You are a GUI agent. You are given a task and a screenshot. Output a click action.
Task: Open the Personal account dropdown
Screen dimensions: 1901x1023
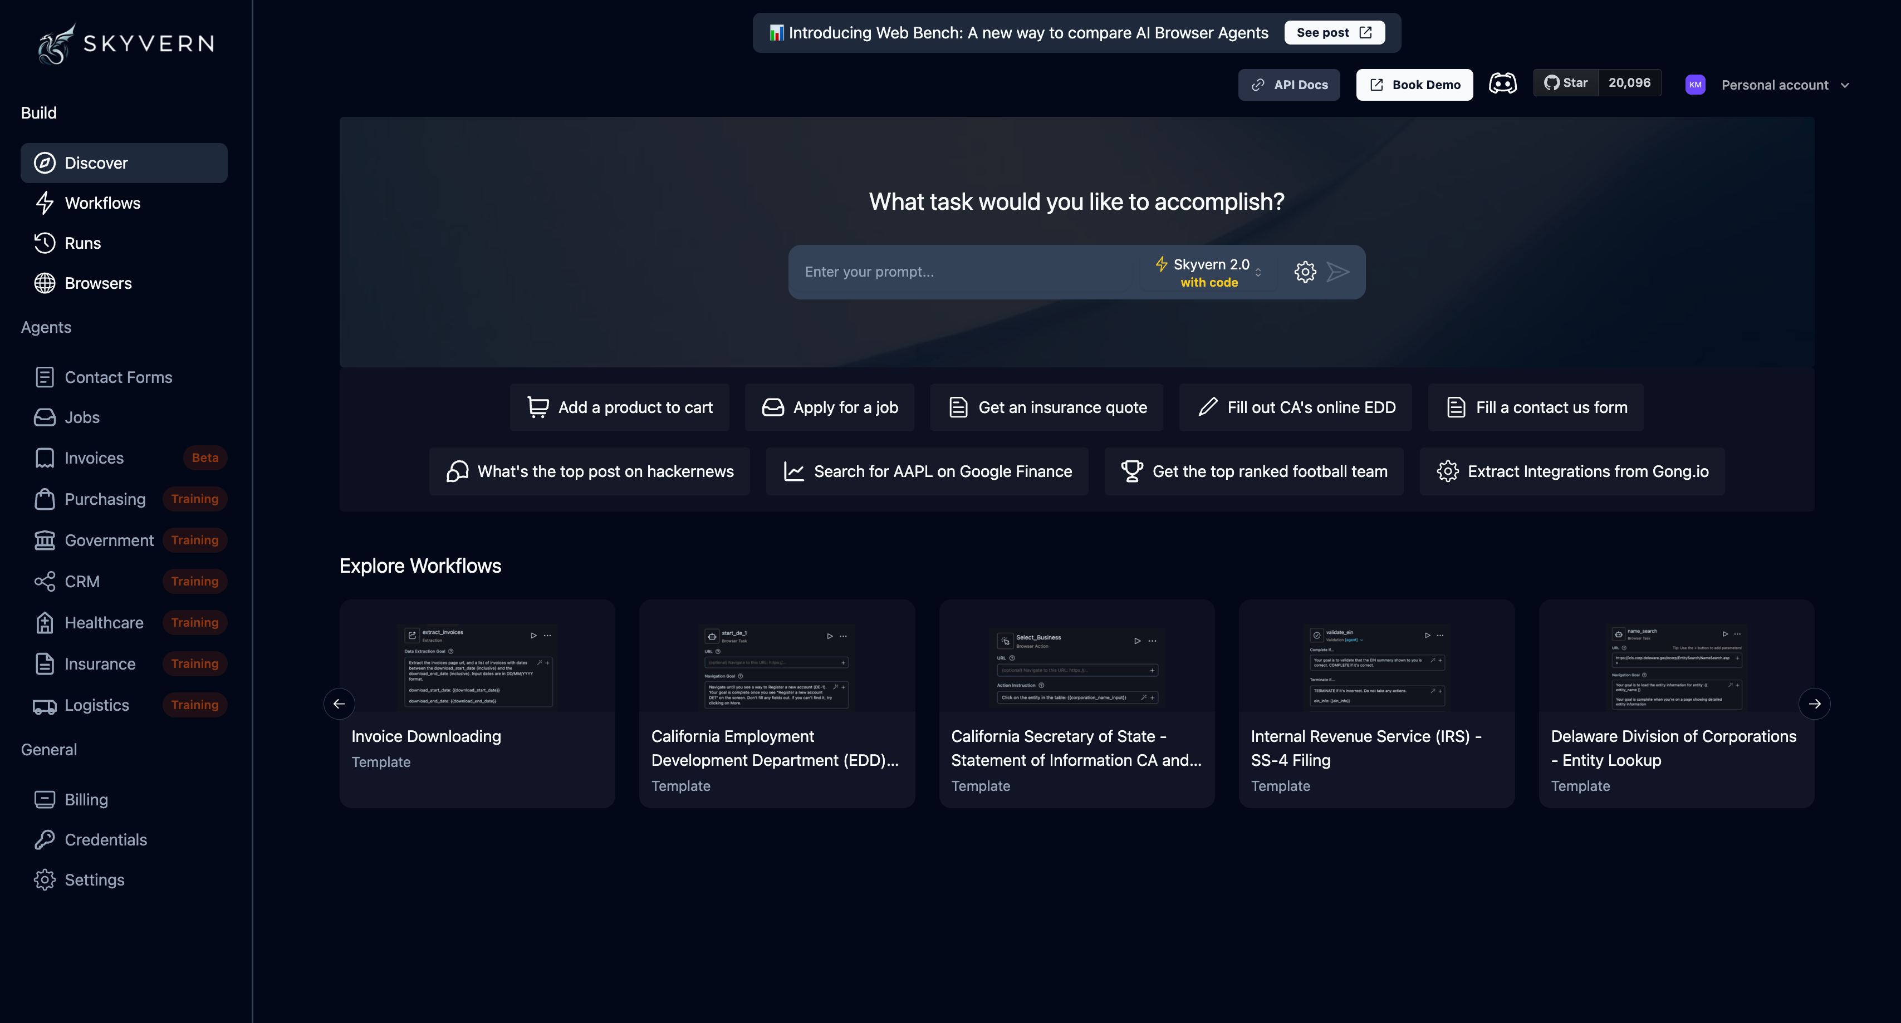coord(1785,85)
